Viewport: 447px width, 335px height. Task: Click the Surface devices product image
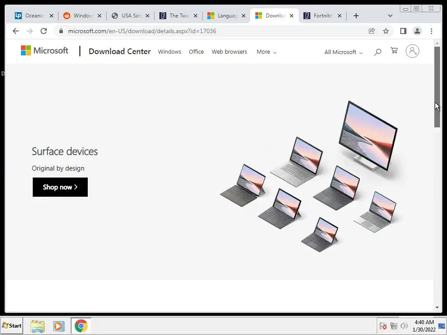coord(309,177)
